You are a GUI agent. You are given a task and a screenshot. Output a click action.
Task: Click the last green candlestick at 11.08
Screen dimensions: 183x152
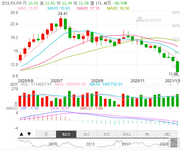(177, 66)
